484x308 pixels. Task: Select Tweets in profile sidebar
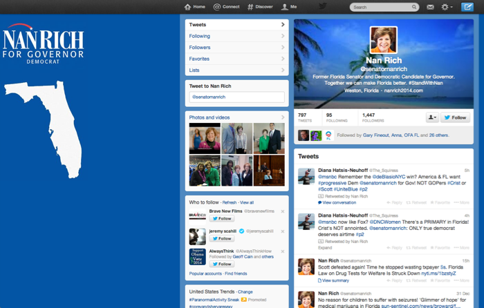tap(236, 25)
